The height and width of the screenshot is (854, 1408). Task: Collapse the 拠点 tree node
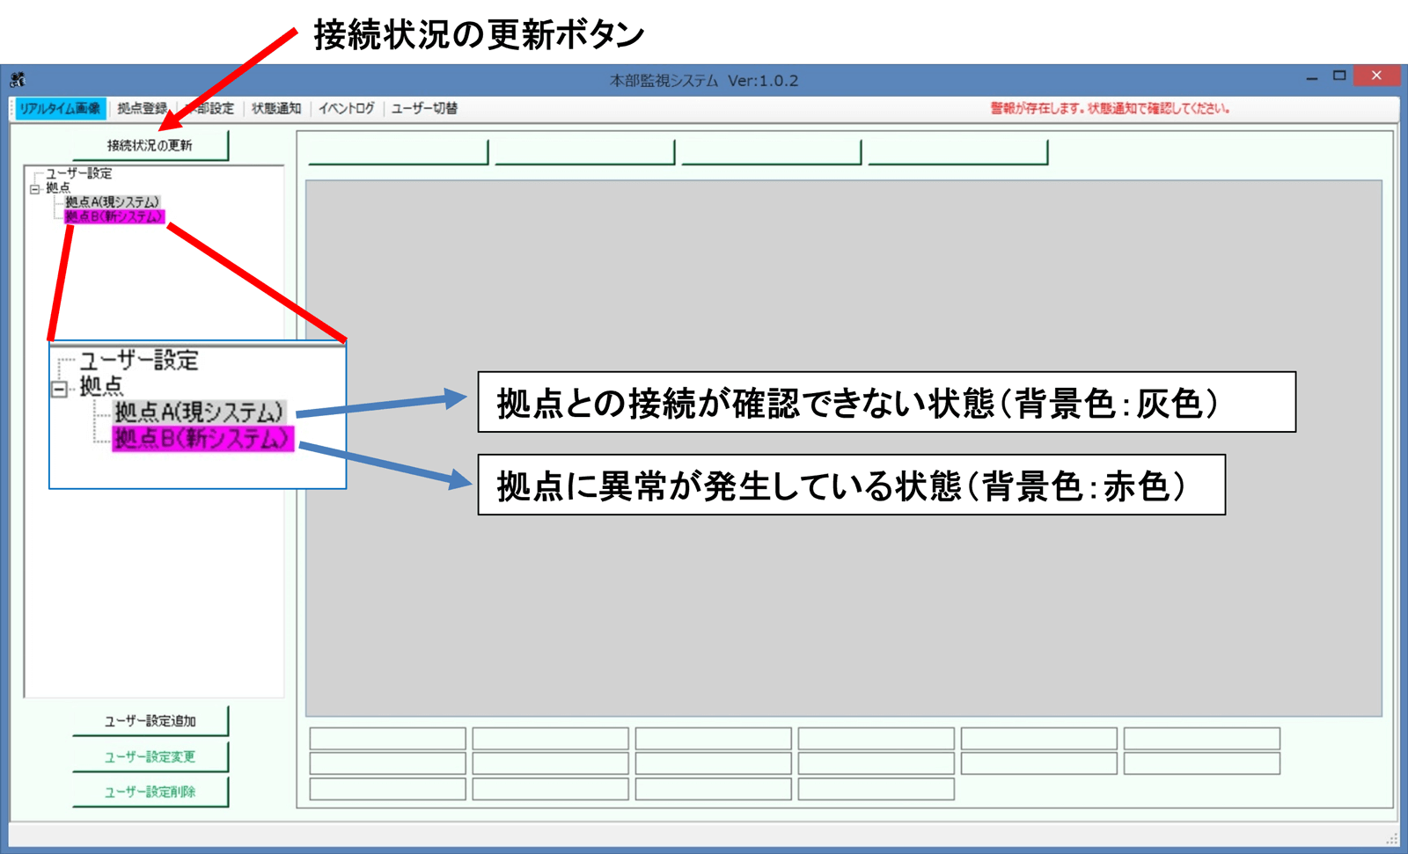coord(34,188)
